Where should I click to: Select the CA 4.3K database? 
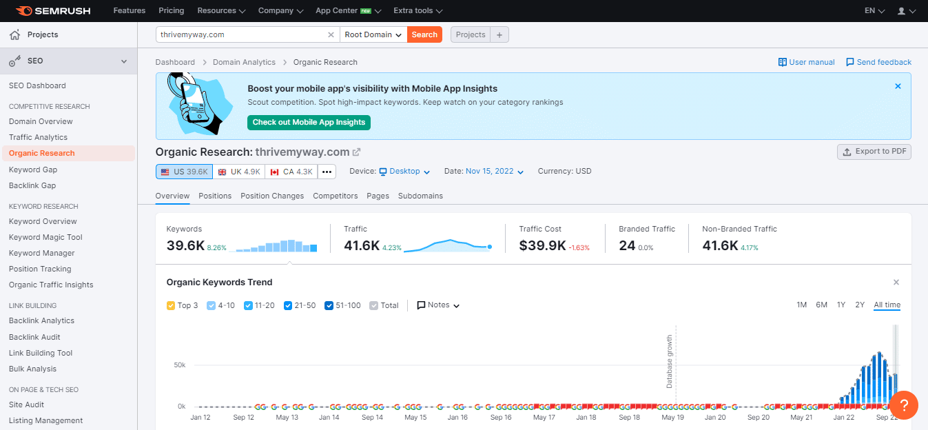[291, 172]
